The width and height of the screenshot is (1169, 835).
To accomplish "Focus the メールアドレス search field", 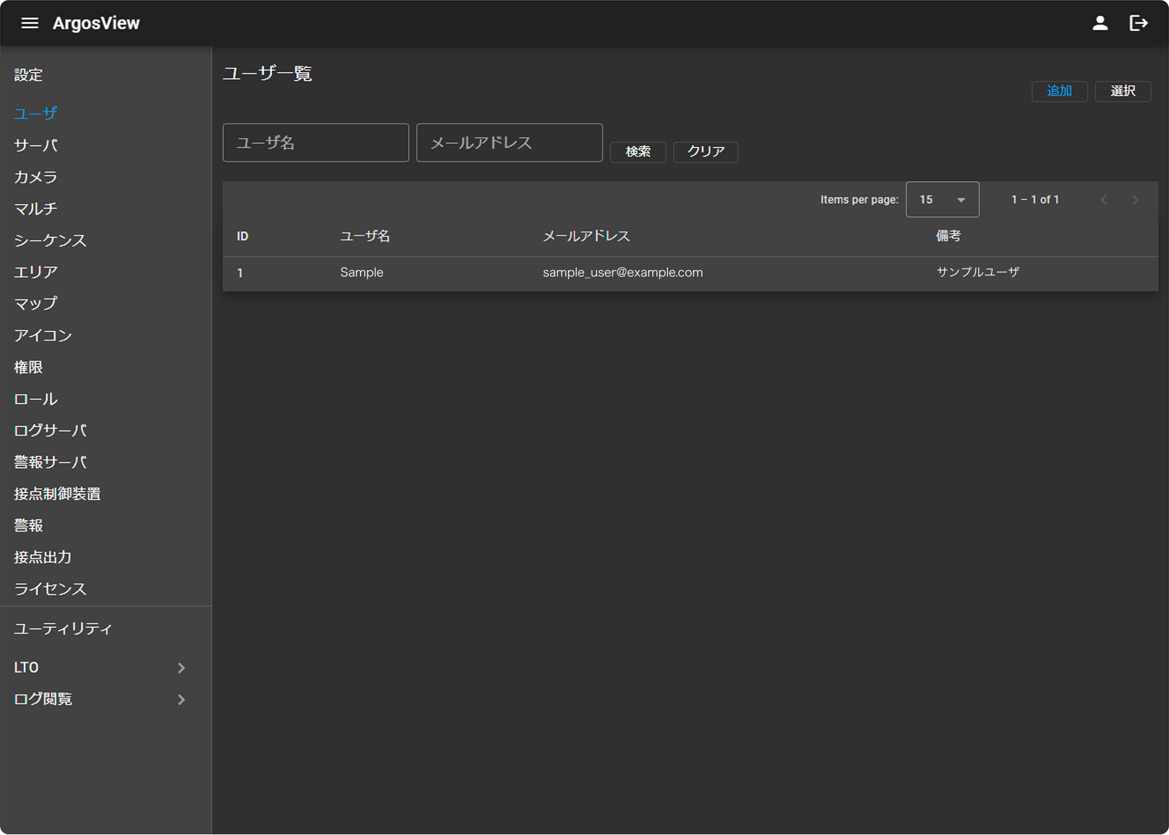I will coord(509,143).
